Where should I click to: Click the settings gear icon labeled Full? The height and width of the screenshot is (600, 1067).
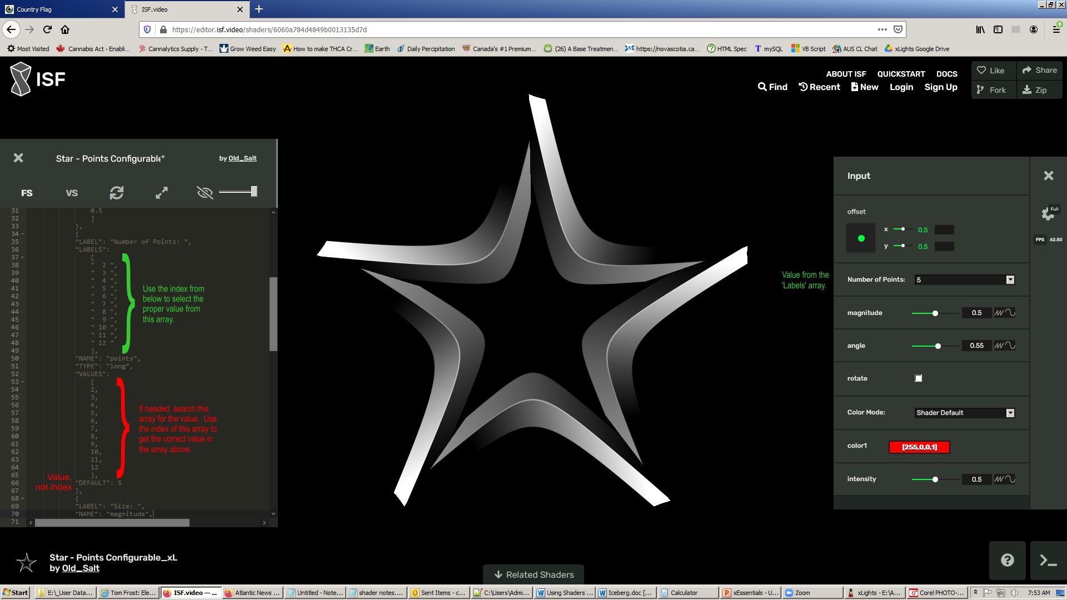(x=1048, y=214)
